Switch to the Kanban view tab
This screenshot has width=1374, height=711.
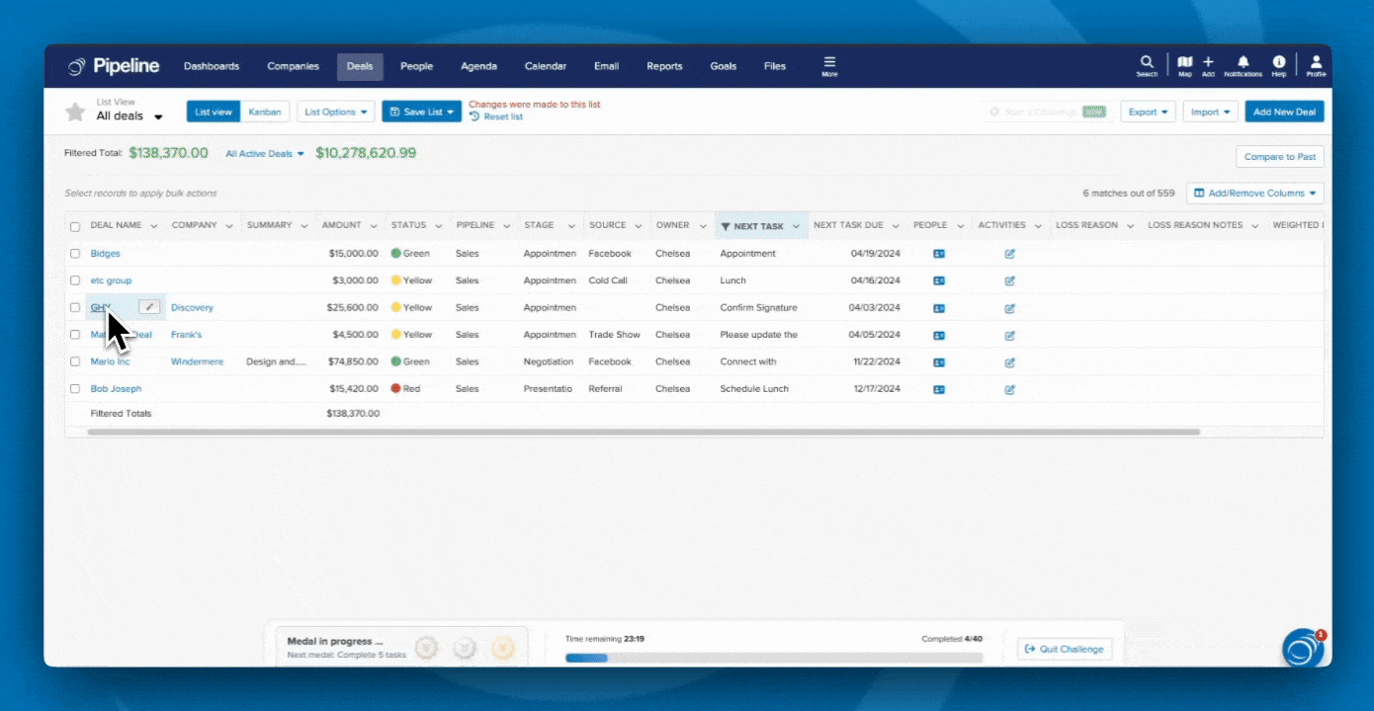[264, 112]
